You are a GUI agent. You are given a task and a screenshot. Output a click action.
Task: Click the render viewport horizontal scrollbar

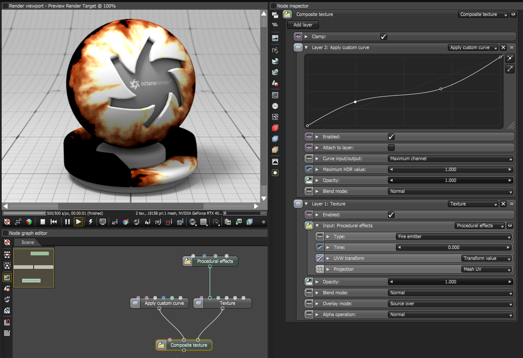[131, 206]
